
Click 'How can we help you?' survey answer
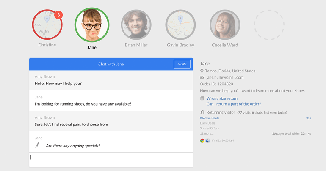point(252,91)
